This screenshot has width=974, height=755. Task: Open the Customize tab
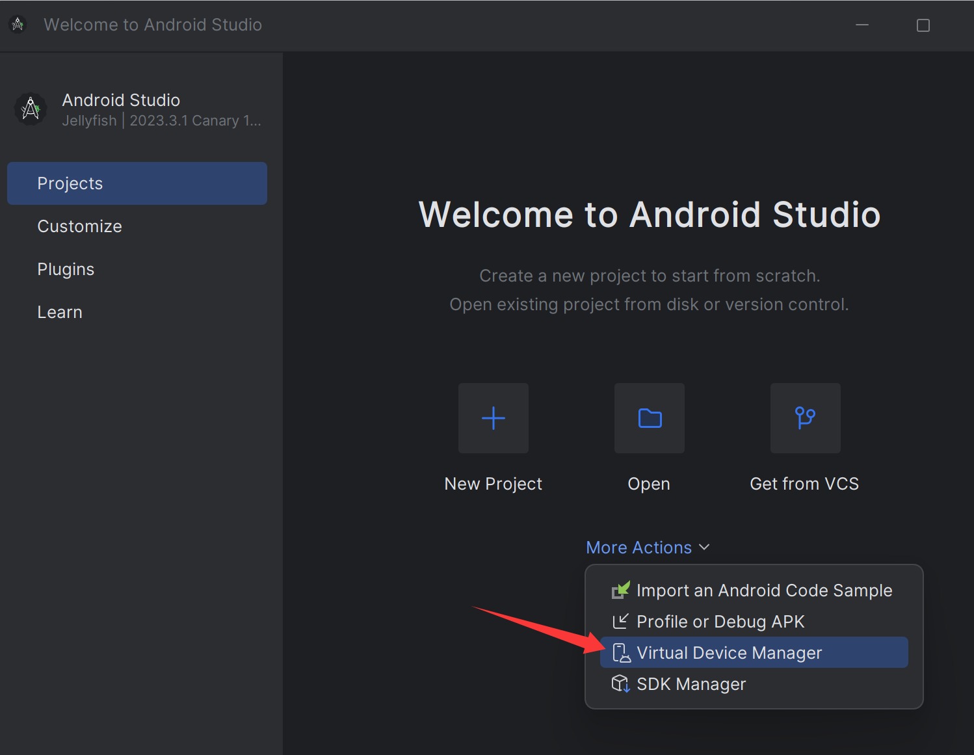pos(137,226)
